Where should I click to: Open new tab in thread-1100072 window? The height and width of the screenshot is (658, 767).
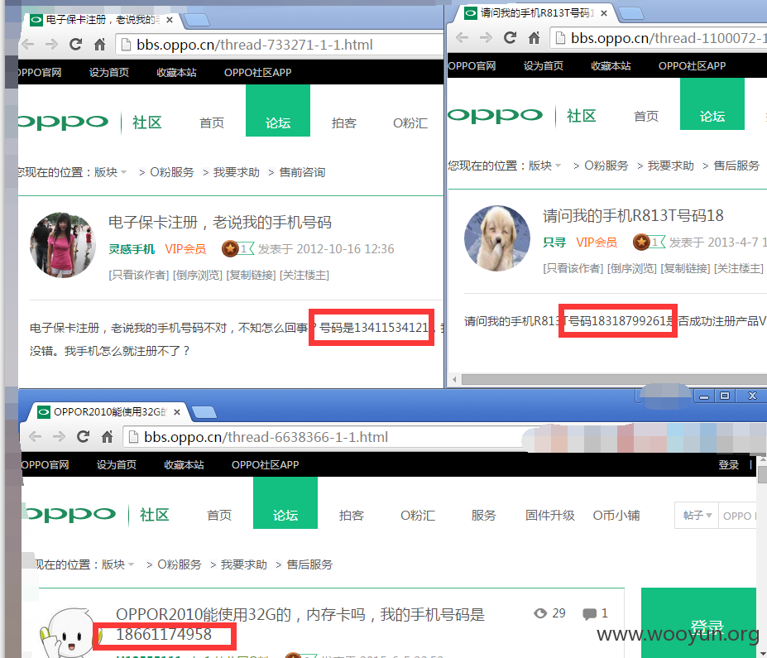(631, 13)
